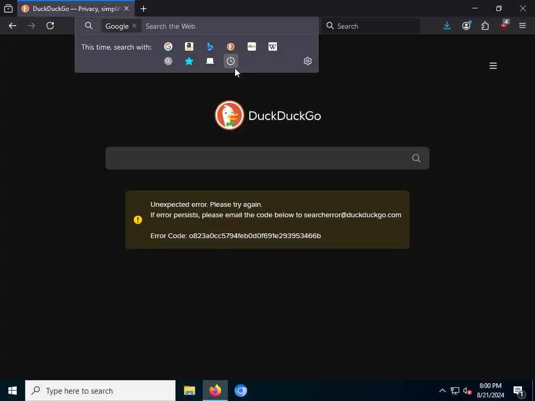Image resolution: width=535 pixels, height=401 pixels.
Task: Open File Explorer from taskbar
Action: 189,391
